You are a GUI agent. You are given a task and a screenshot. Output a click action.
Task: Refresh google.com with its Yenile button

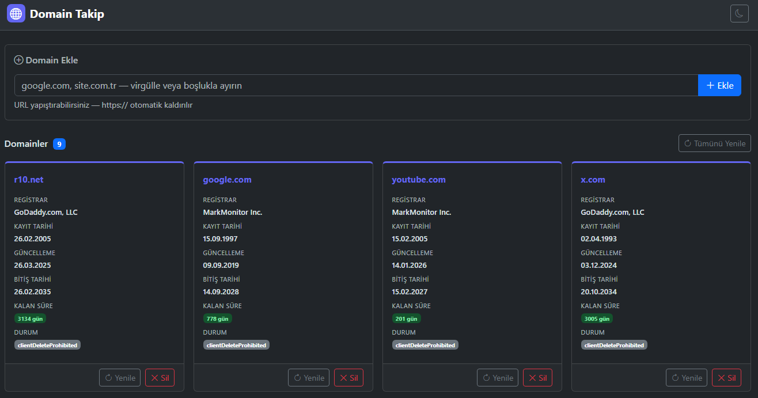(x=309, y=378)
